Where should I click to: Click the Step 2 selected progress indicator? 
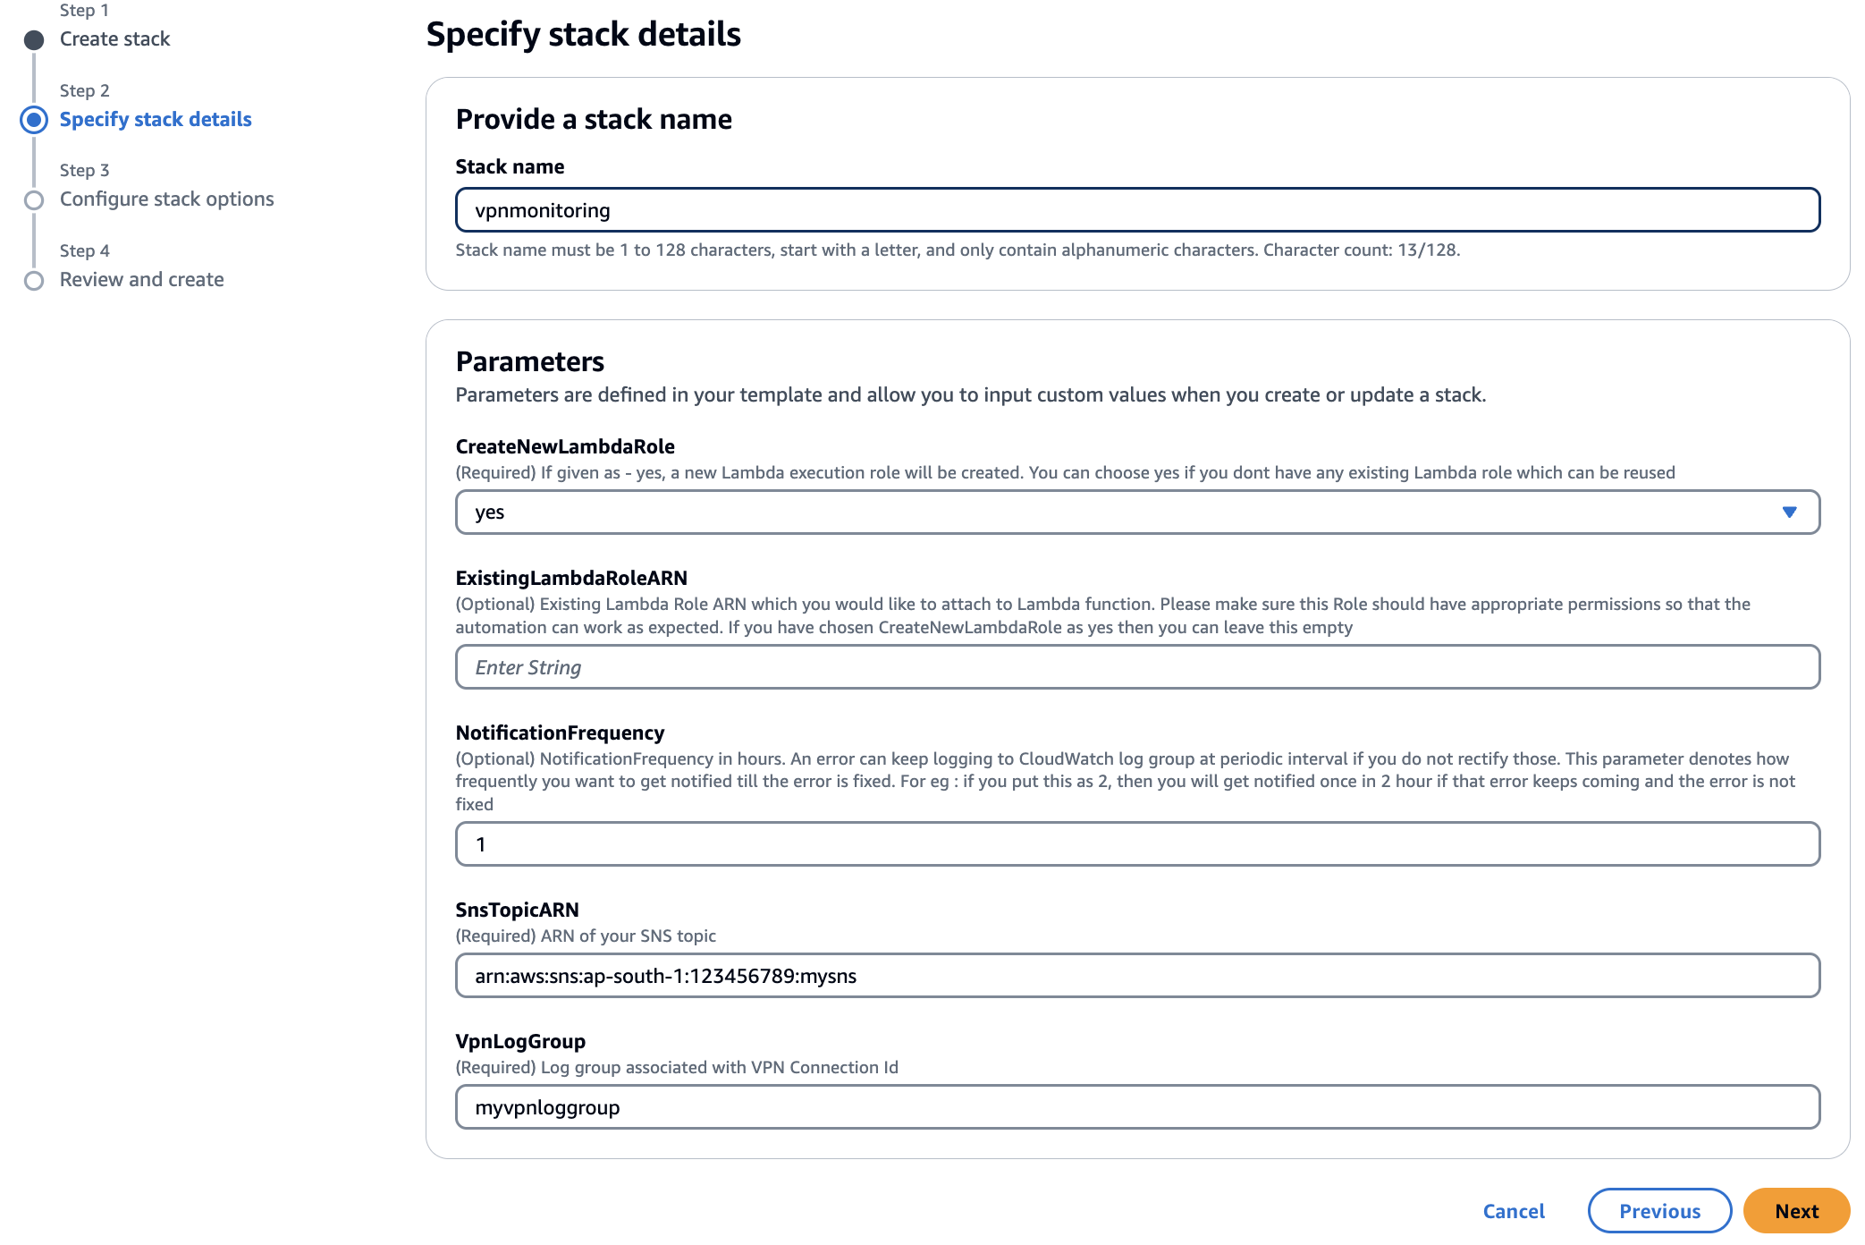[34, 119]
